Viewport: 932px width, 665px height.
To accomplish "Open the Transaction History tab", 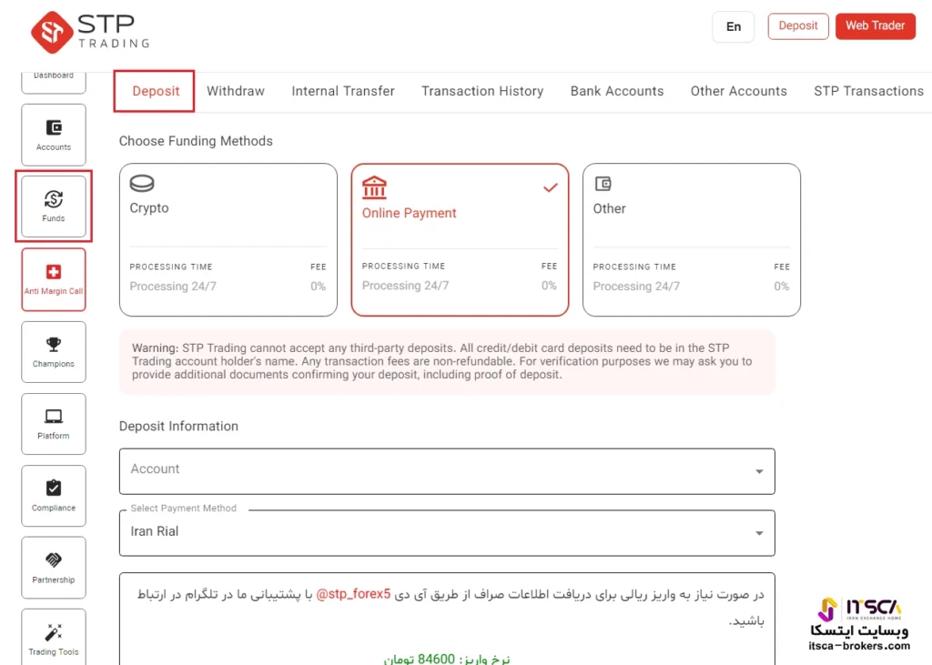I will tap(482, 91).
